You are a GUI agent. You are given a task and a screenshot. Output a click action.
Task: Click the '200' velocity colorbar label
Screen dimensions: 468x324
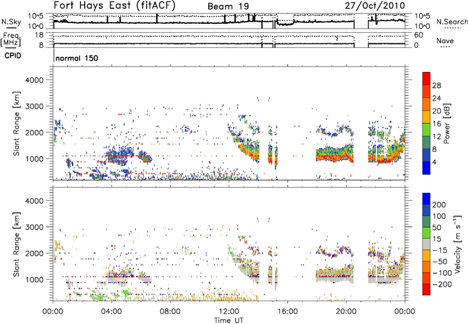pos(439,205)
